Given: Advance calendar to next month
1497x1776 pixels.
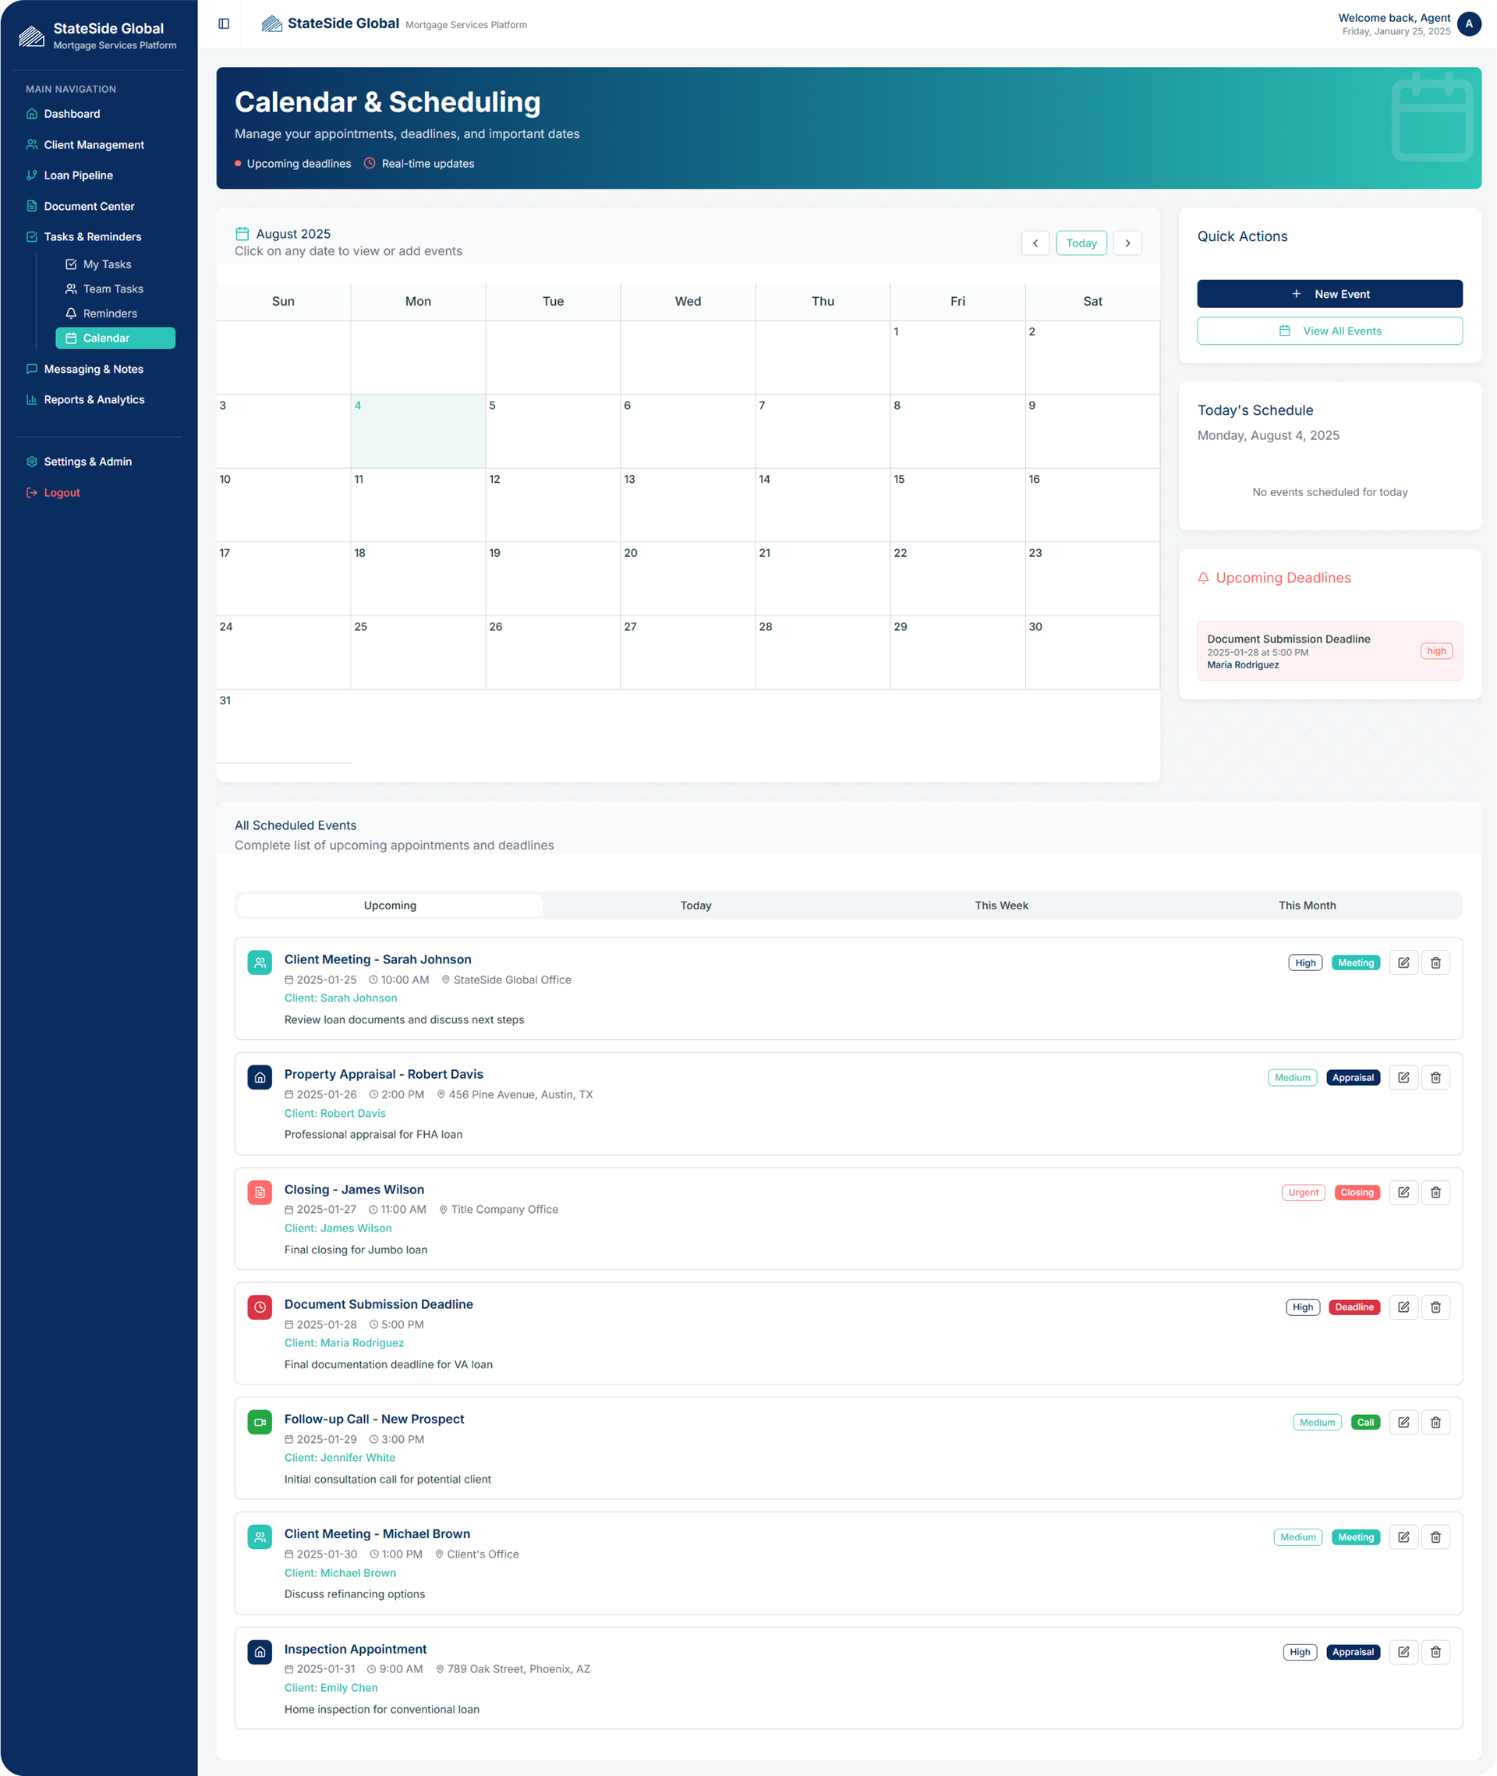Looking at the screenshot, I should (x=1127, y=243).
